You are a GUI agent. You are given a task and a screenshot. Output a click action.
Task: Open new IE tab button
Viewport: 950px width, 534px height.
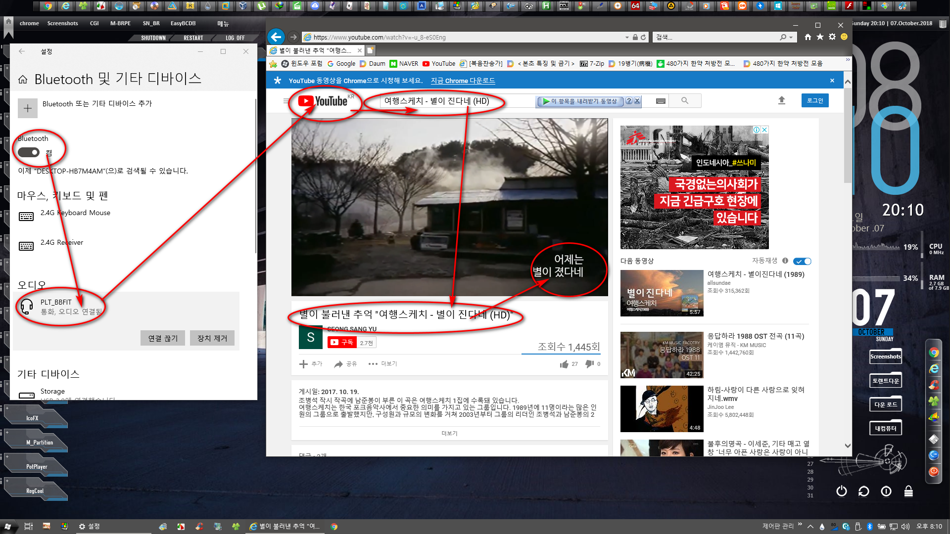pyautogui.click(x=370, y=50)
